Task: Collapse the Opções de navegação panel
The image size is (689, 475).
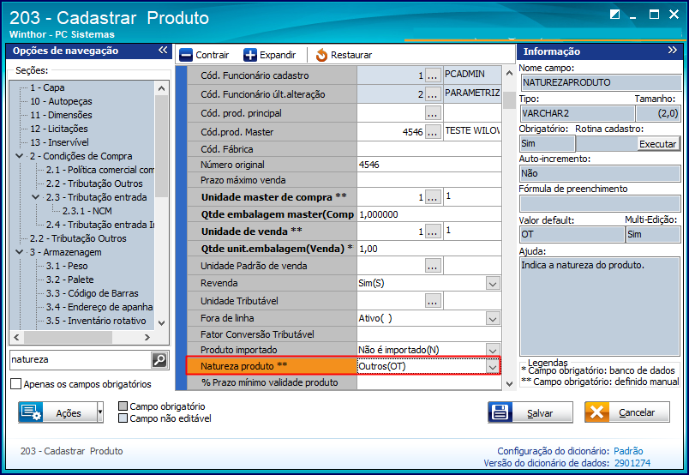Action: [x=163, y=50]
